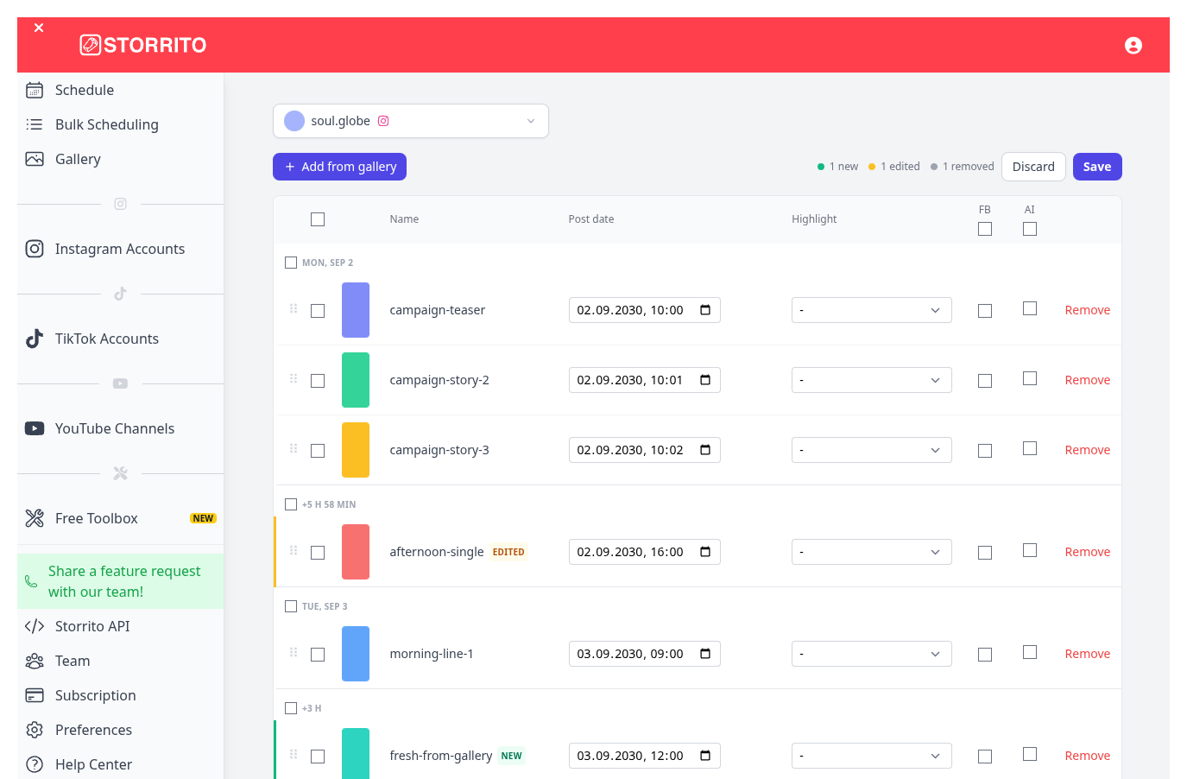
Task: Click the Instagram Accounts icon
Action: (35, 249)
